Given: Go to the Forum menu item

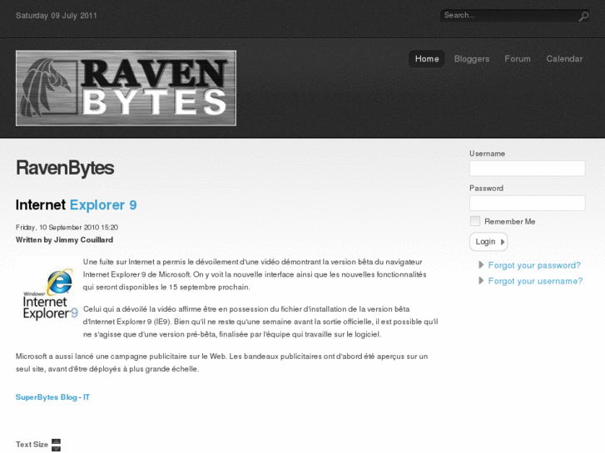Looking at the screenshot, I should tap(518, 59).
